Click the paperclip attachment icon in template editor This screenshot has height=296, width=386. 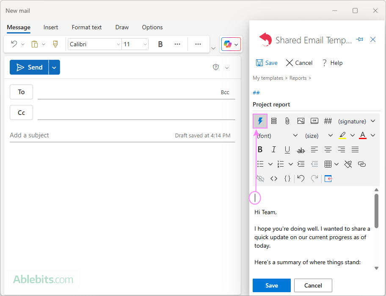287,121
